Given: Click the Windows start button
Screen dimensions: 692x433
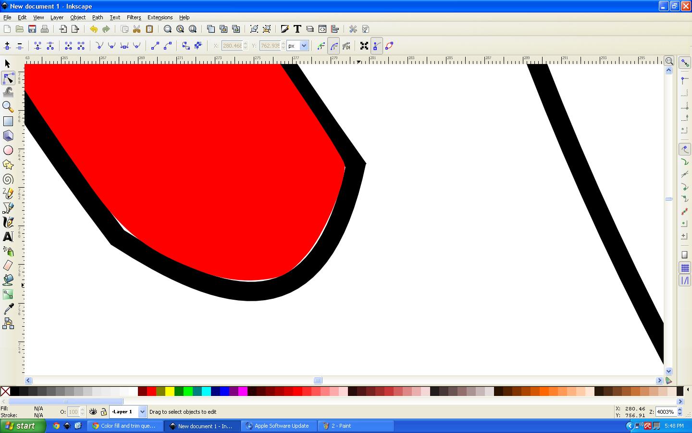Looking at the screenshot, I should [23, 426].
